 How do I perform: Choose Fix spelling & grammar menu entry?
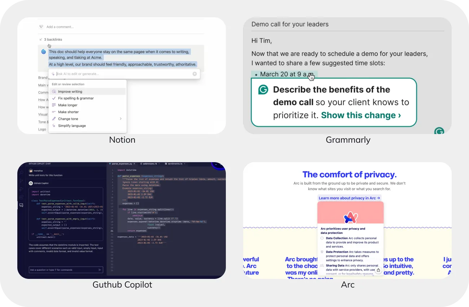pos(88,98)
